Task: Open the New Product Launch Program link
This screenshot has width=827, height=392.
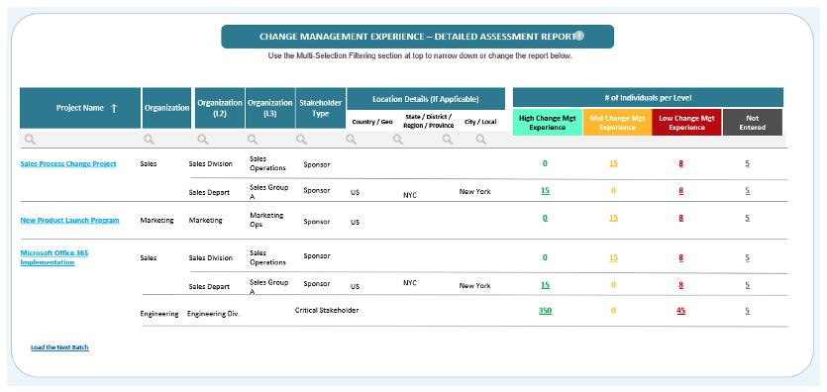Action: (69, 220)
